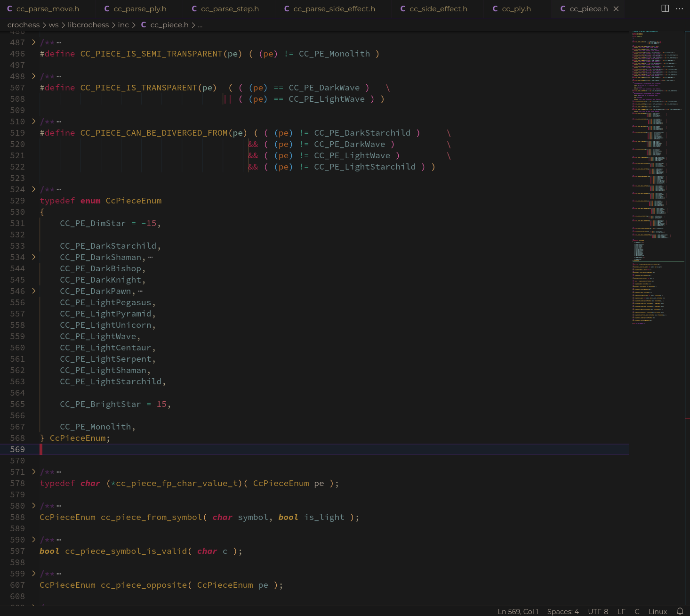Open go-to-line via Ln 569, Col 1
The image size is (690, 616).
click(x=517, y=611)
